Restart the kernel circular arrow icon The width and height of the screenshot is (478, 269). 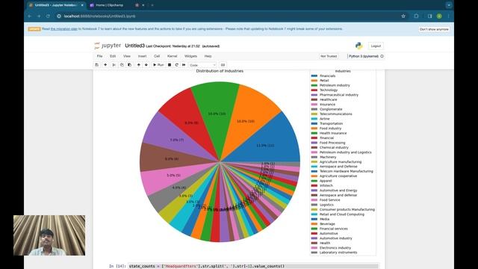click(x=176, y=65)
